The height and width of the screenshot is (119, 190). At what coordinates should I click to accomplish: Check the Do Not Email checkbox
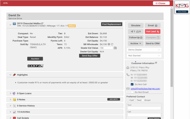click(132, 92)
